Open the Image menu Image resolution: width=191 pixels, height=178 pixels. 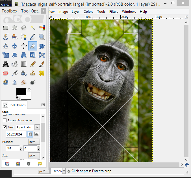(63, 12)
